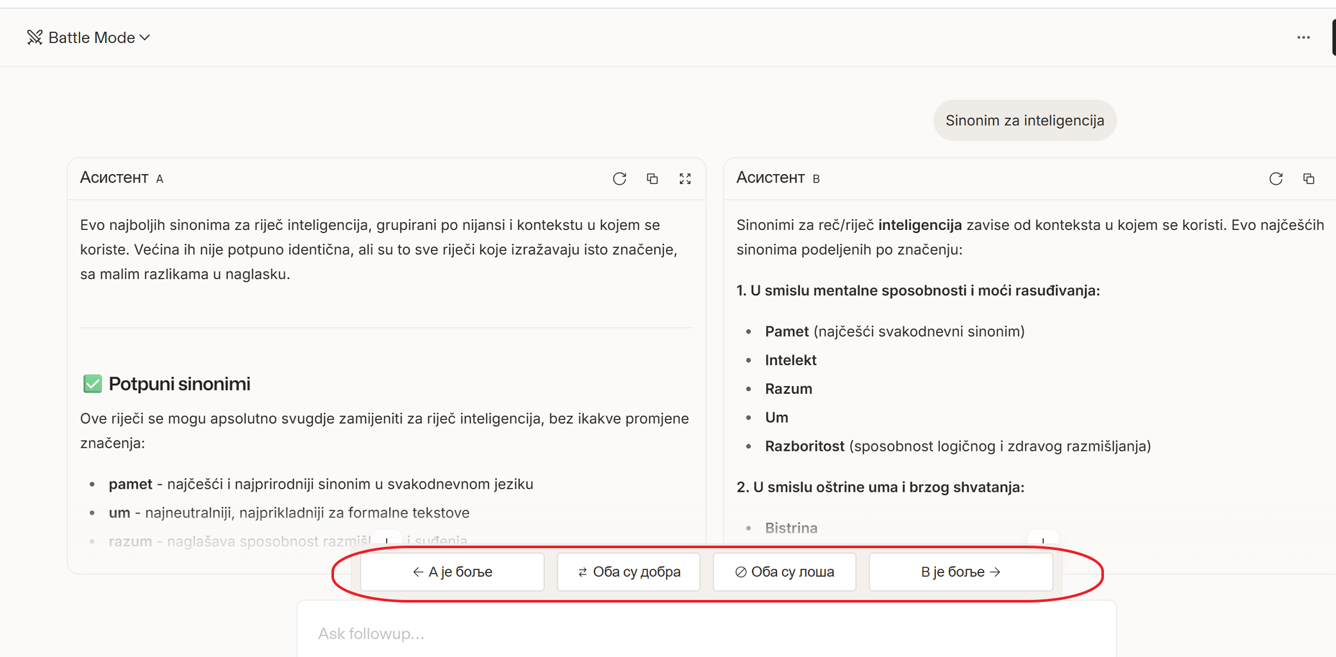The height and width of the screenshot is (657, 1336).
Task: Expand Assistant A panel to fullscreen
Action: pos(685,179)
